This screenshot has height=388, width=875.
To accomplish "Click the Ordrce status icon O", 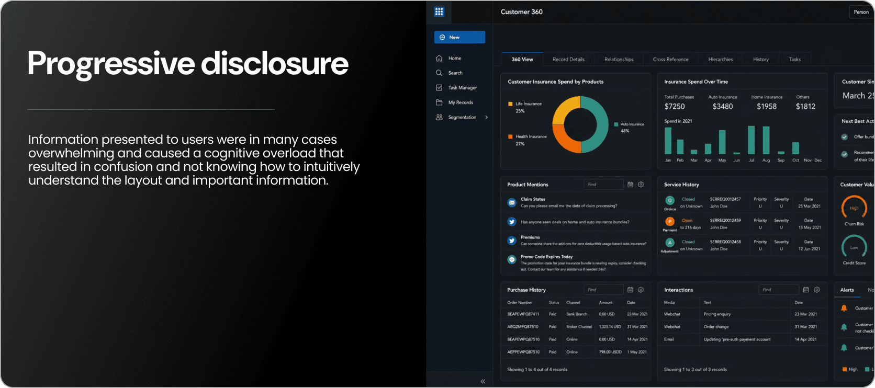I will [x=670, y=200].
